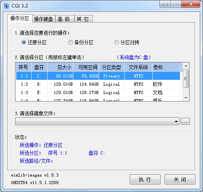Screen dimensions: 203x192
Task: Open the 其 它 tab
Action: point(84,19)
